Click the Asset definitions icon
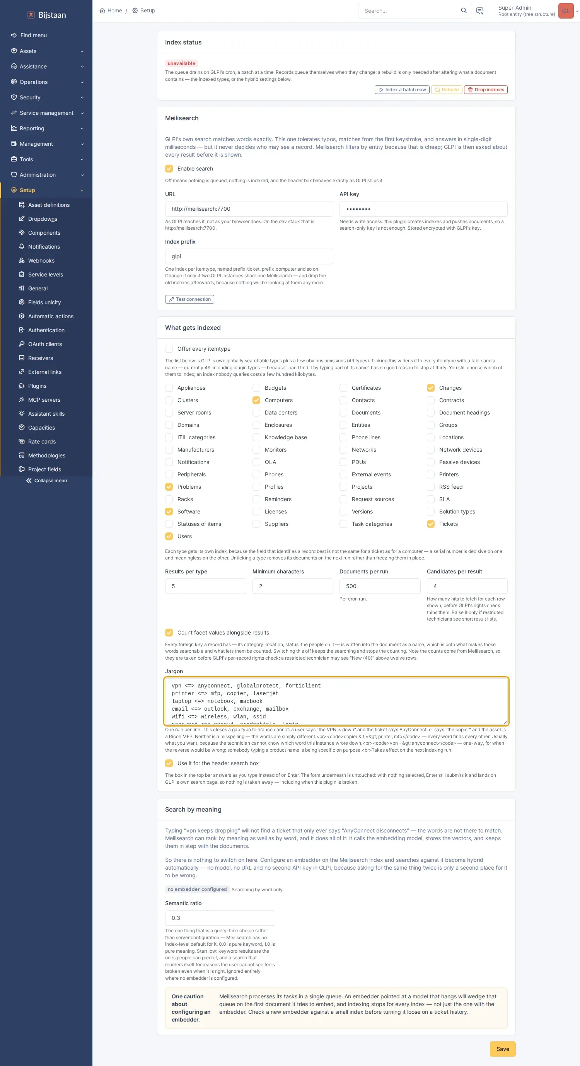This screenshot has width=580, height=1066. 22,205
